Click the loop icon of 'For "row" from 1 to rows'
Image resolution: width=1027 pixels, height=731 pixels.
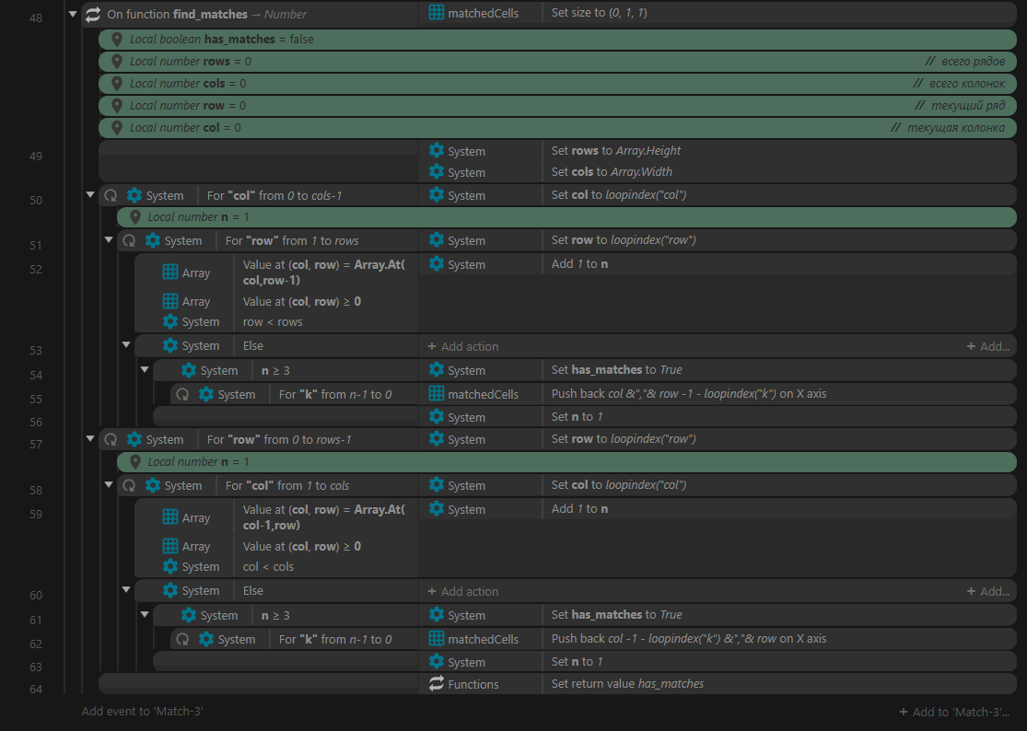point(129,240)
